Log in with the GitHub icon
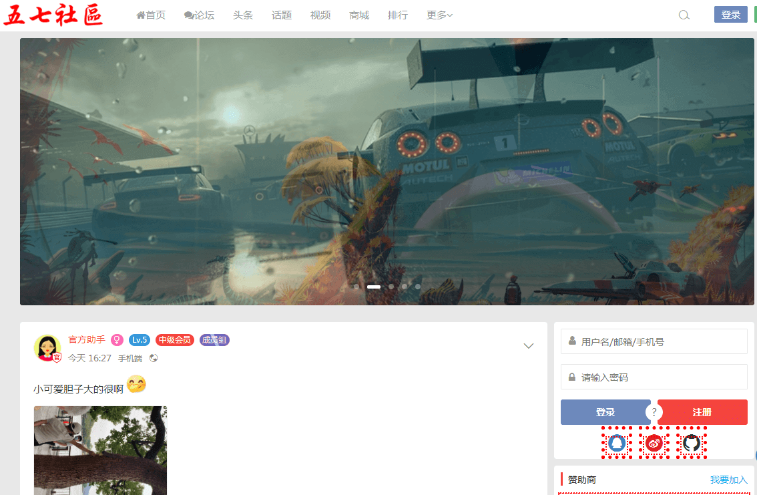Screen dimensions: 757x495 (692, 443)
